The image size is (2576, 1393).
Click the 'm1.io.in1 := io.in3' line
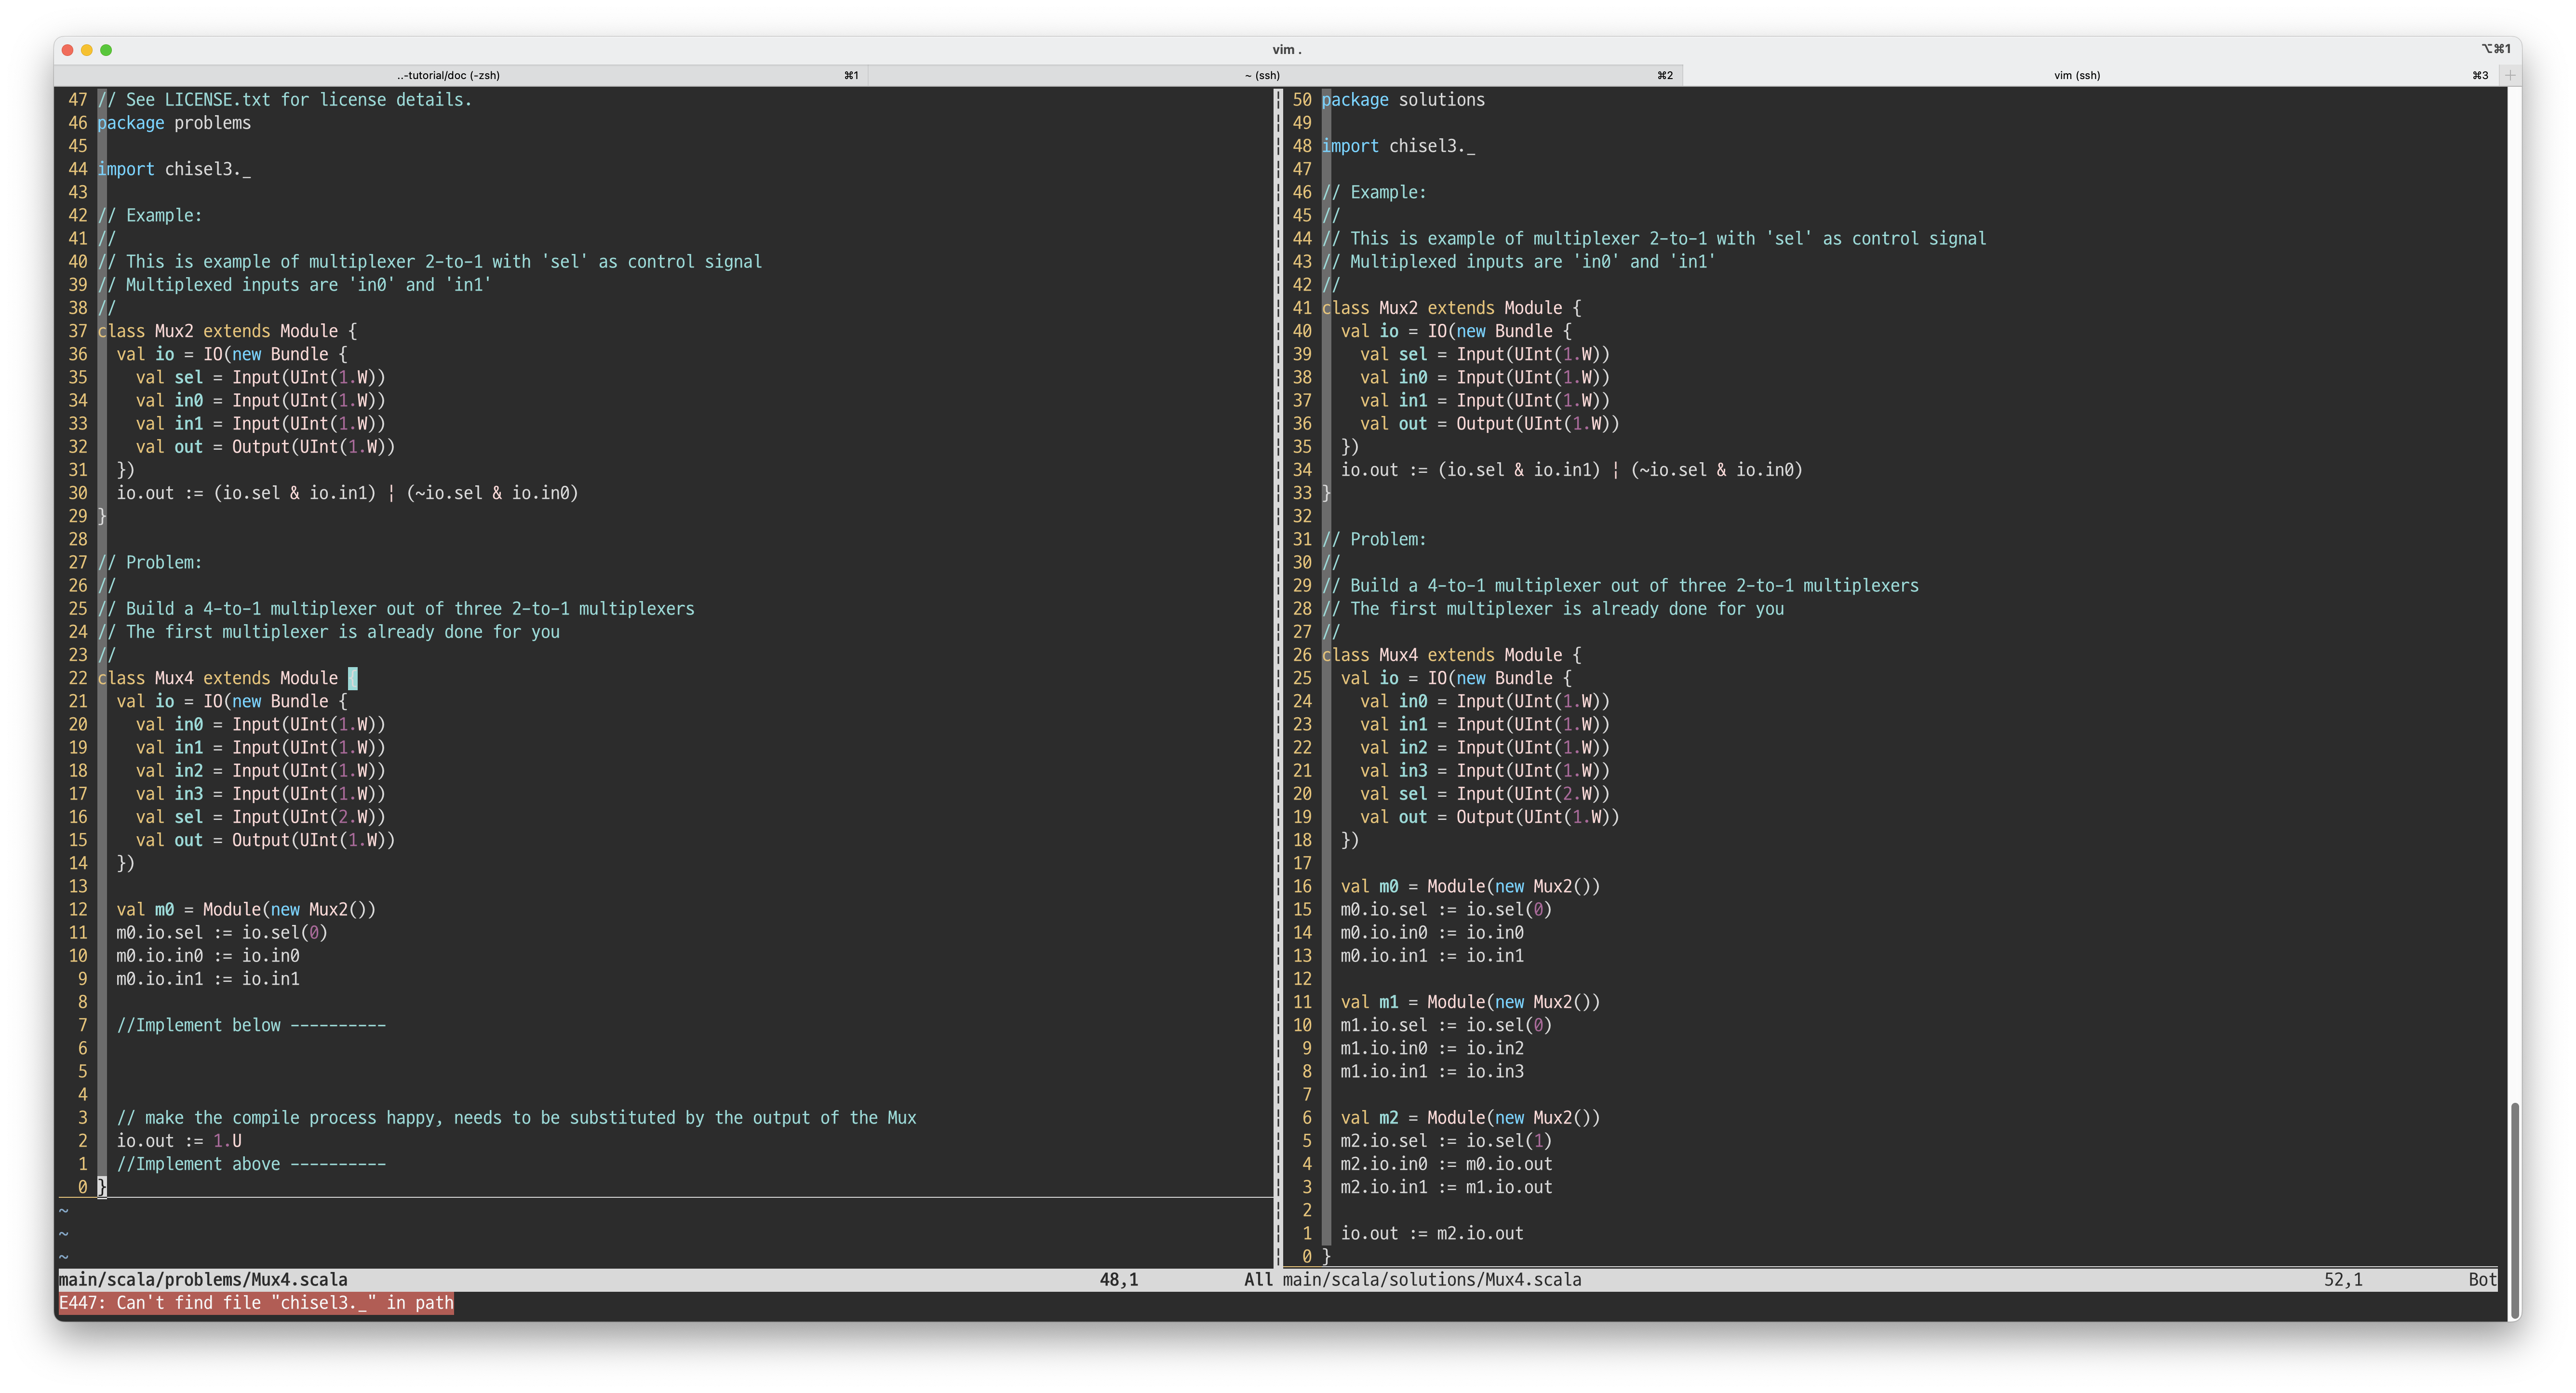coord(1432,1071)
